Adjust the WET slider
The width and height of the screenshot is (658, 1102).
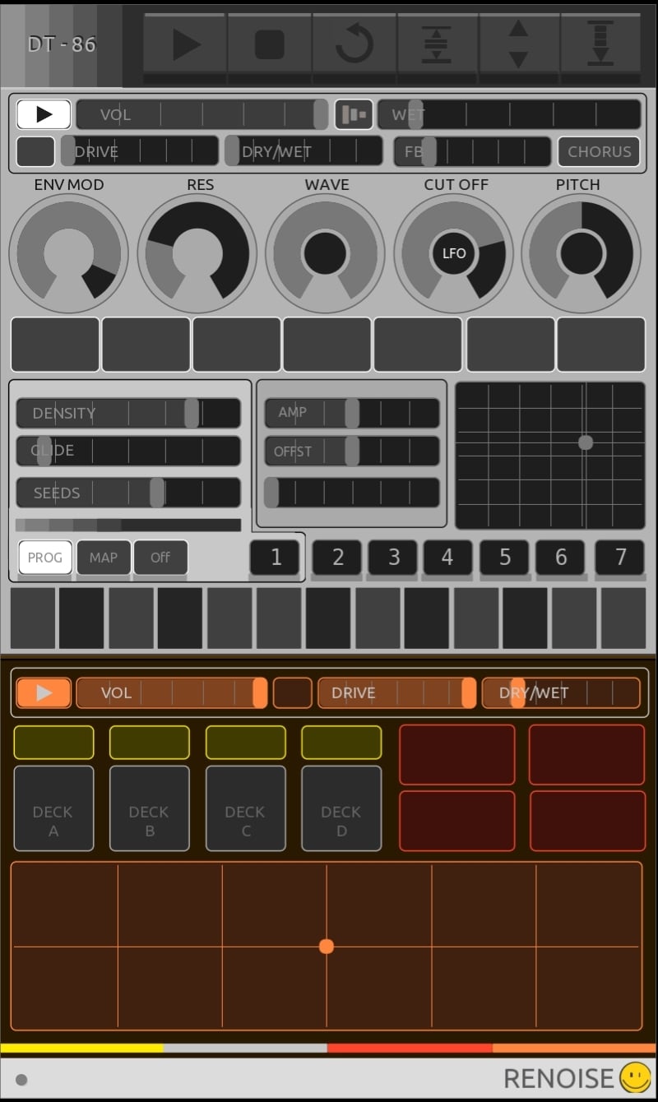tap(509, 114)
